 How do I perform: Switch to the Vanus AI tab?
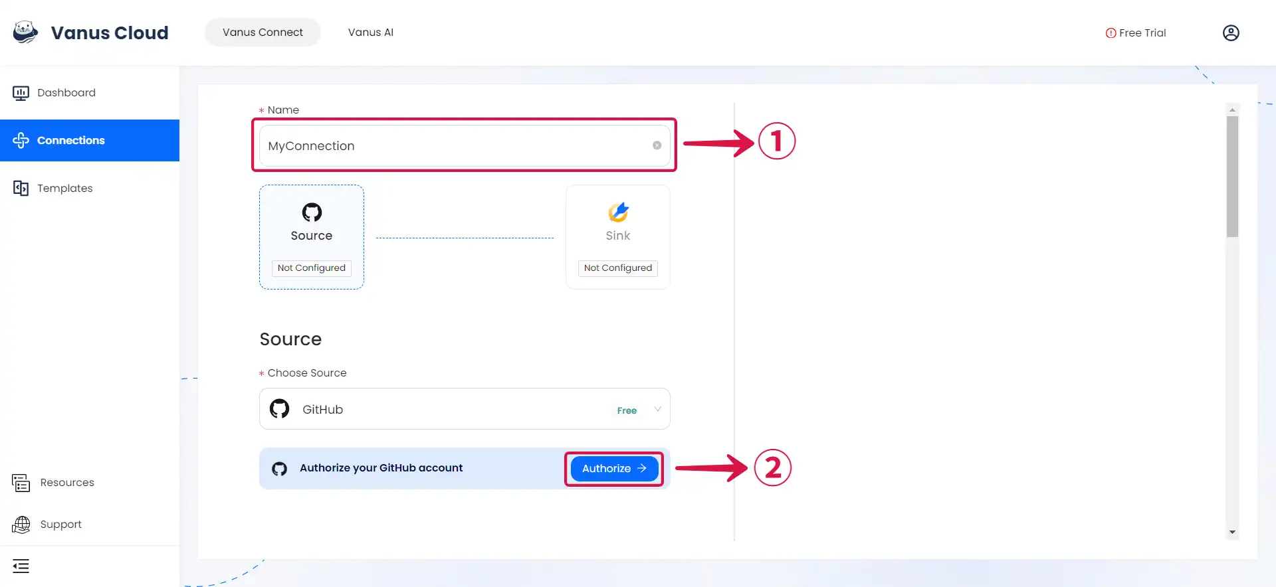371,33
